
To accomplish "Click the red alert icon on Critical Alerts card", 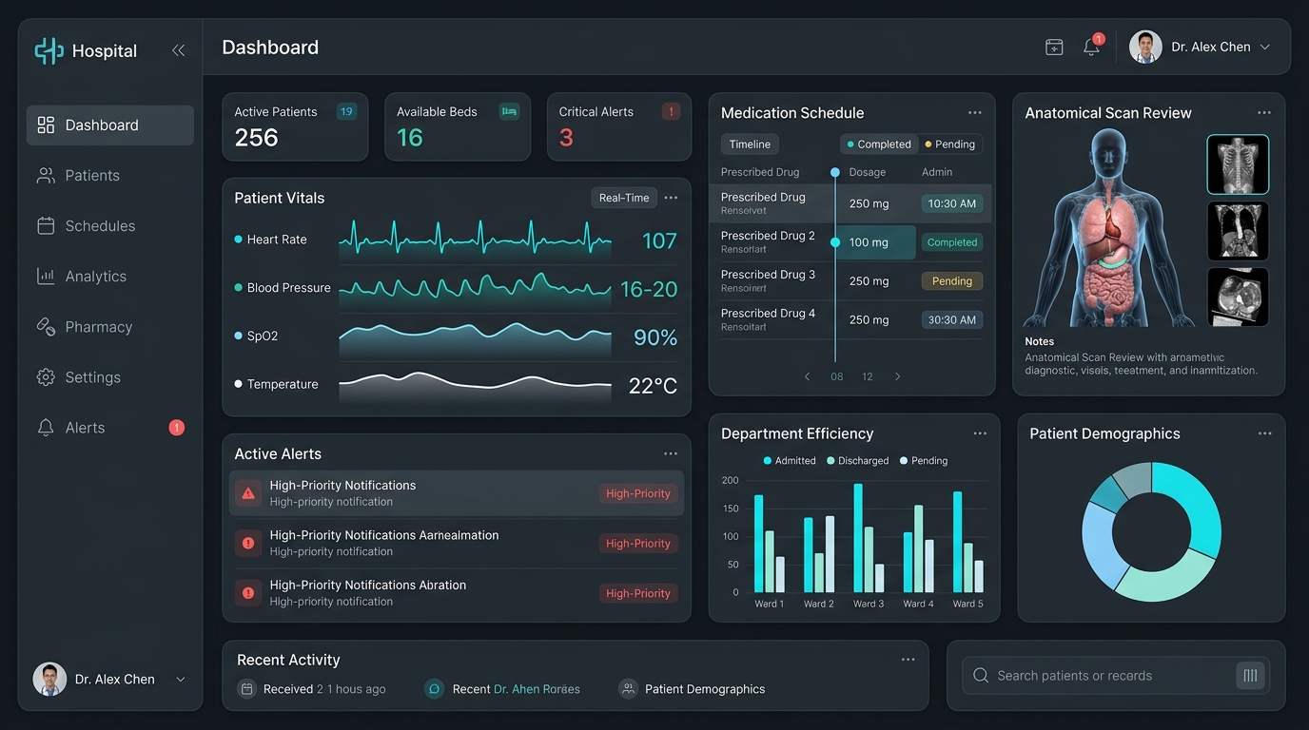I will pyautogui.click(x=671, y=111).
